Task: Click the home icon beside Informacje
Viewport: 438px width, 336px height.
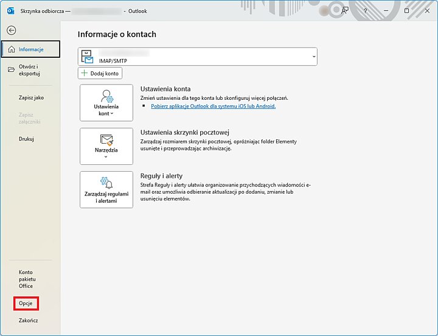Action: click(x=12, y=49)
